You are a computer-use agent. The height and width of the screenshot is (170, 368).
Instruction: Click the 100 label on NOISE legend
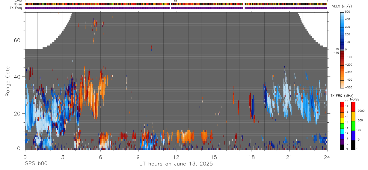[x=359, y=130]
